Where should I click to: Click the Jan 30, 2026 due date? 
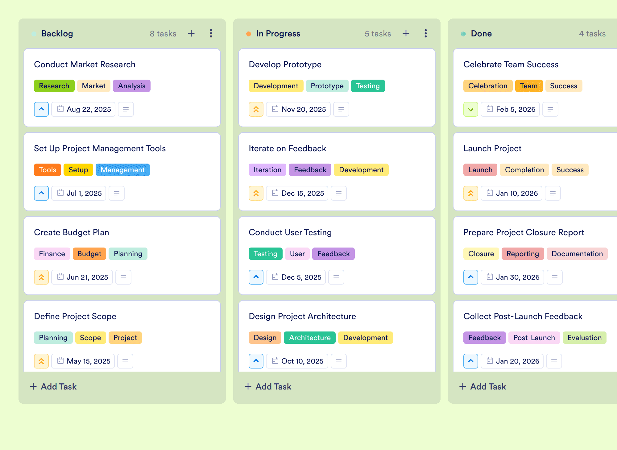[512, 277]
